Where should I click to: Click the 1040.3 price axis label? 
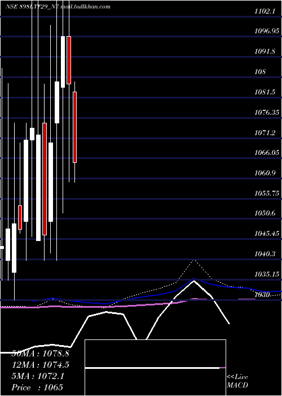click(x=265, y=254)
